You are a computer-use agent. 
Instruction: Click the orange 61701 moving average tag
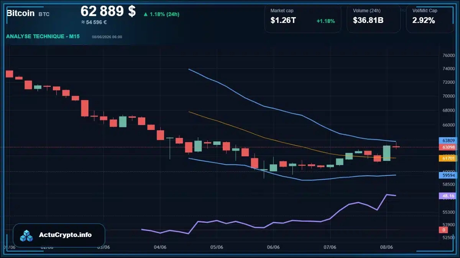point(447,158)
